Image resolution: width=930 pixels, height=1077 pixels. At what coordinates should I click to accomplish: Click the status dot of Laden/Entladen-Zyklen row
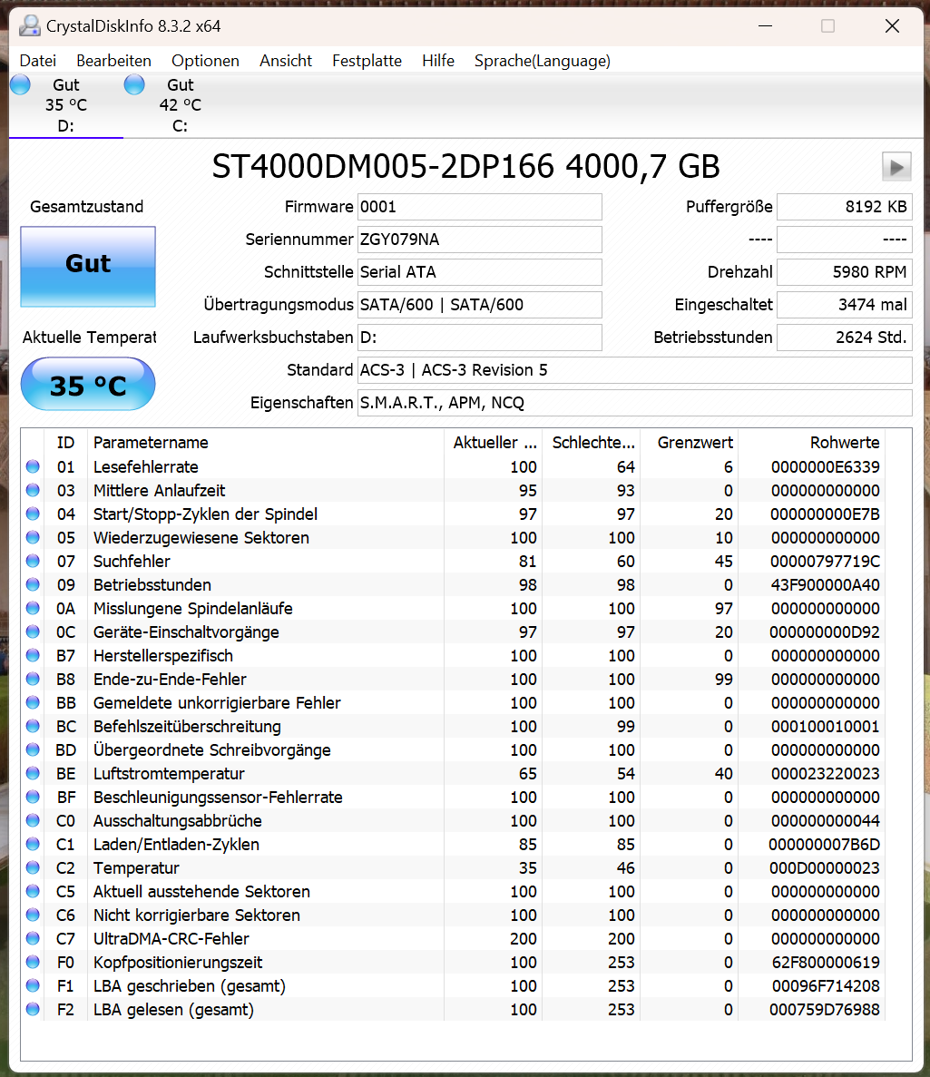pos(33,844)
